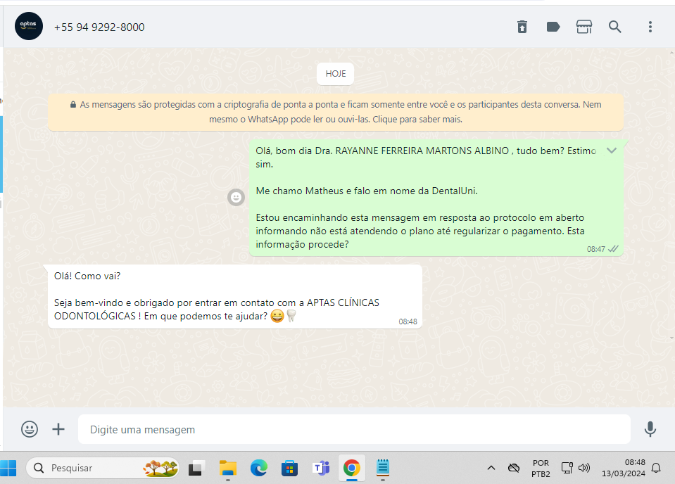Click the chat scrollbar up arrow
675x484 pixels.
pyautogui.click(x=672, y=53)
